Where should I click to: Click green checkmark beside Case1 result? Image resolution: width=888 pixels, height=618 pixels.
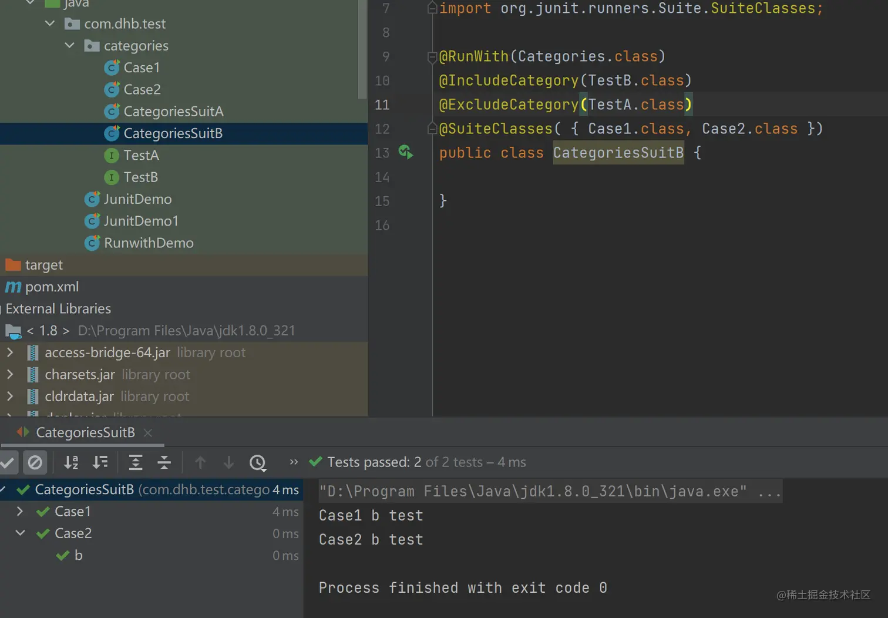43,512
